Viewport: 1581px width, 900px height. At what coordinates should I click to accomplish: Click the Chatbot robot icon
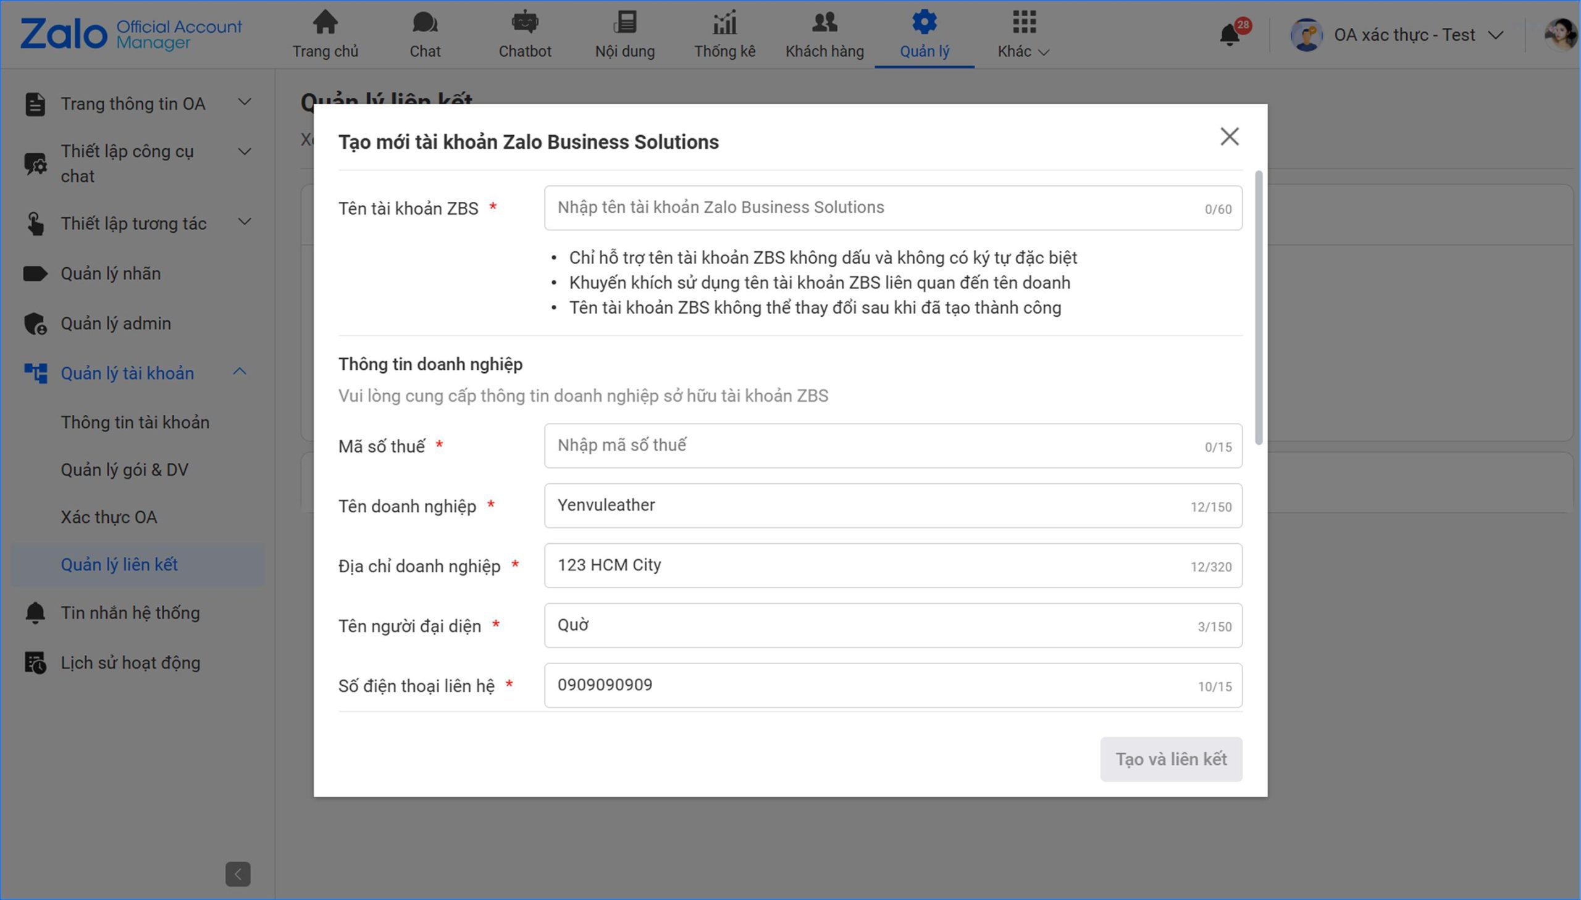[x=524, y=23]
